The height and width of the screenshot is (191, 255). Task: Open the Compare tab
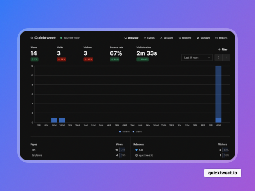(x=204, y=38)
